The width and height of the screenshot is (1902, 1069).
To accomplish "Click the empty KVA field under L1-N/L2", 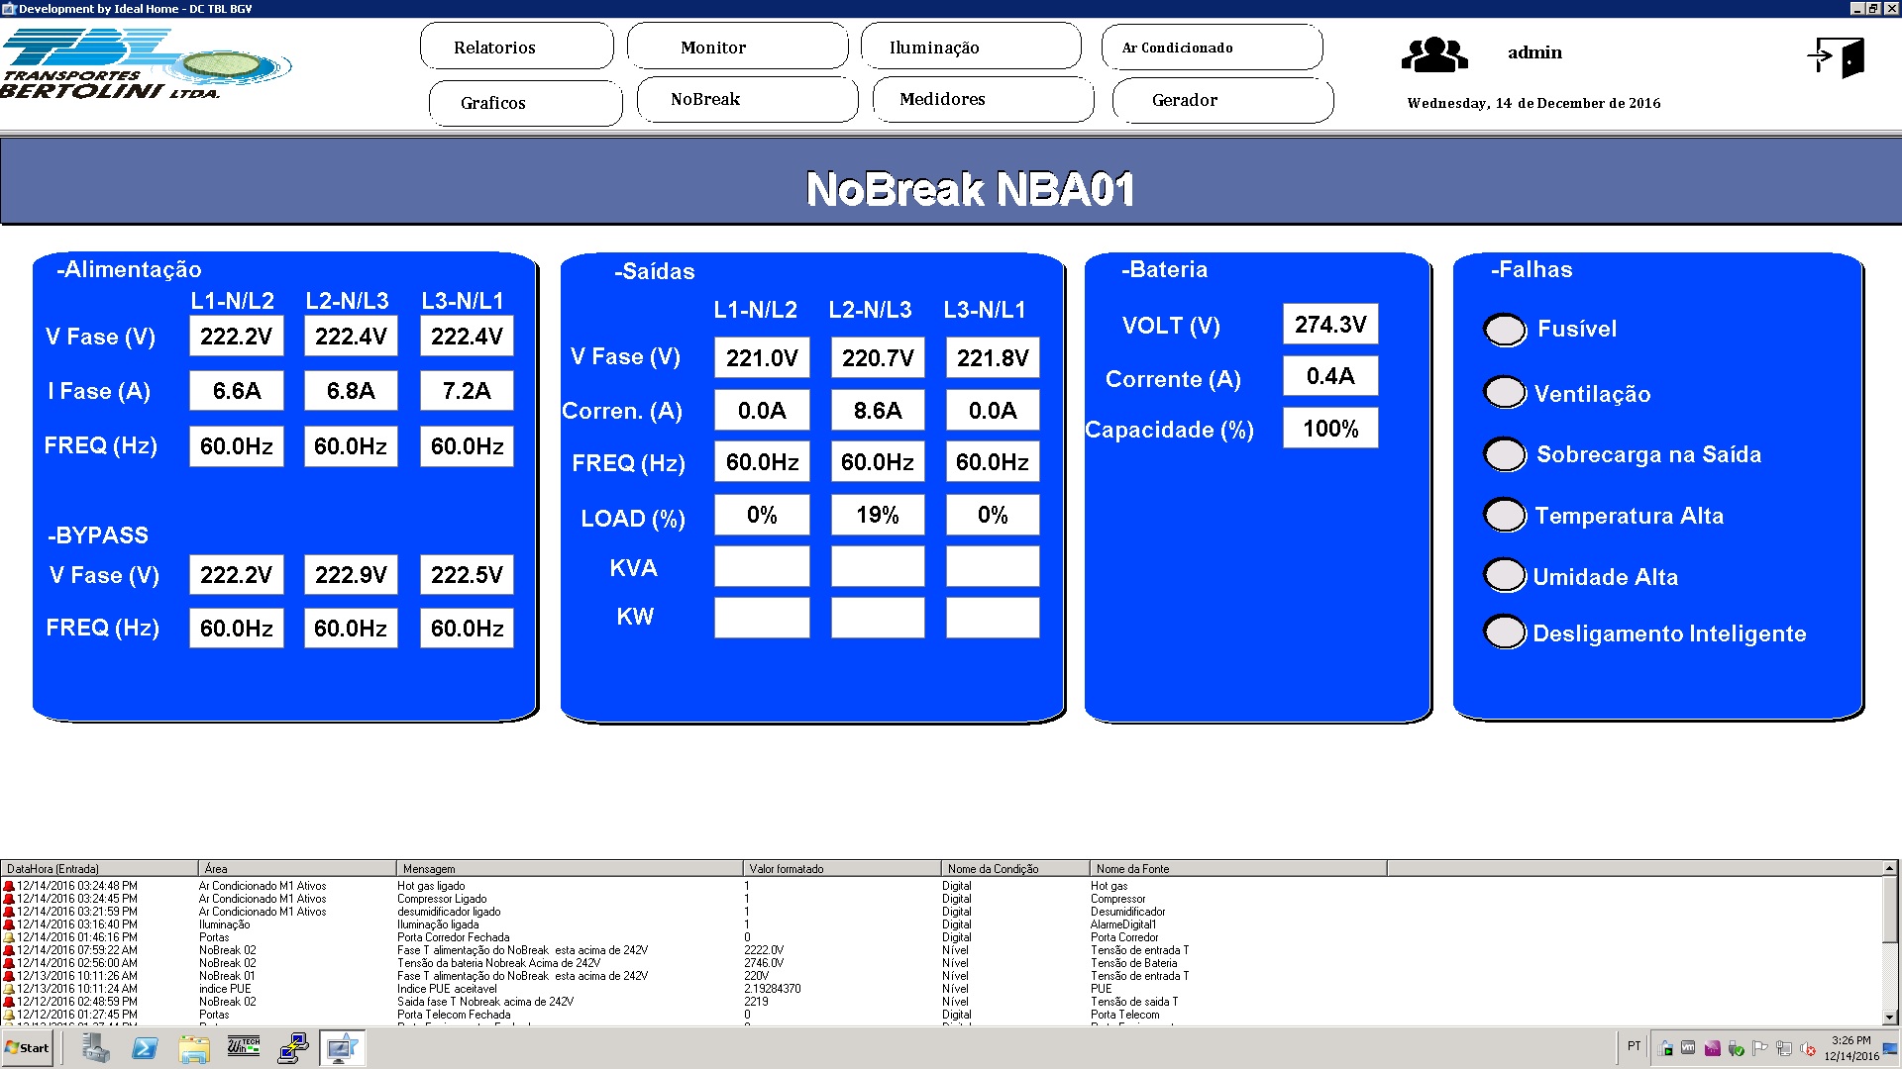I will click(762, 567).
